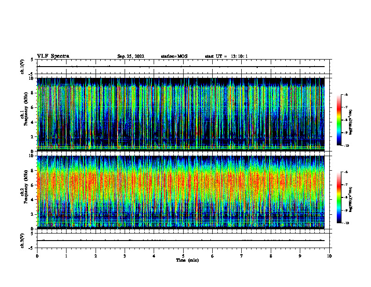Click the x-axis tick label "4"

[x=154, y=256]
